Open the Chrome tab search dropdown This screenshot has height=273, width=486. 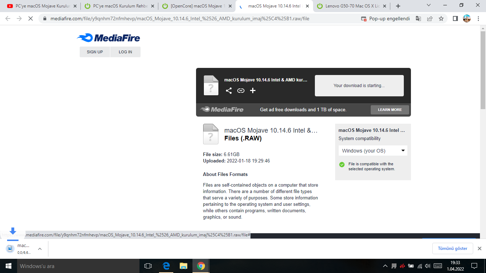click(x=428, y=5)
